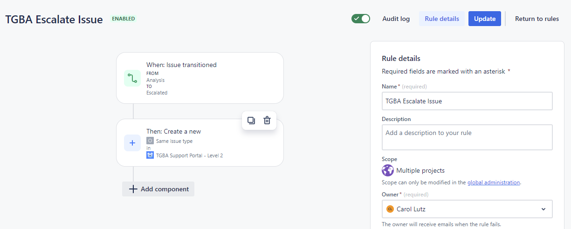Click the TGBA Support Portal project icon
The height and width of the screenshot is (229, 571).
150,155
